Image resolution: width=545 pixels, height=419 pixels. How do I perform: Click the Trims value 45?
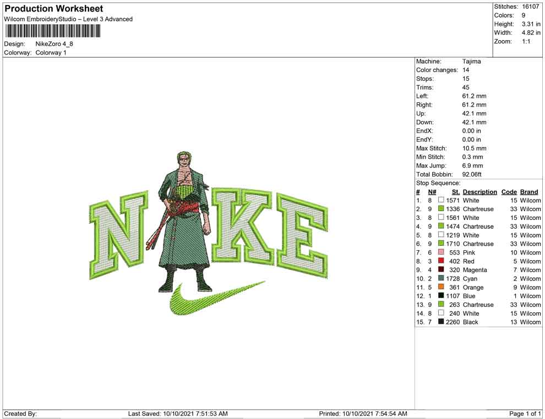465,87
